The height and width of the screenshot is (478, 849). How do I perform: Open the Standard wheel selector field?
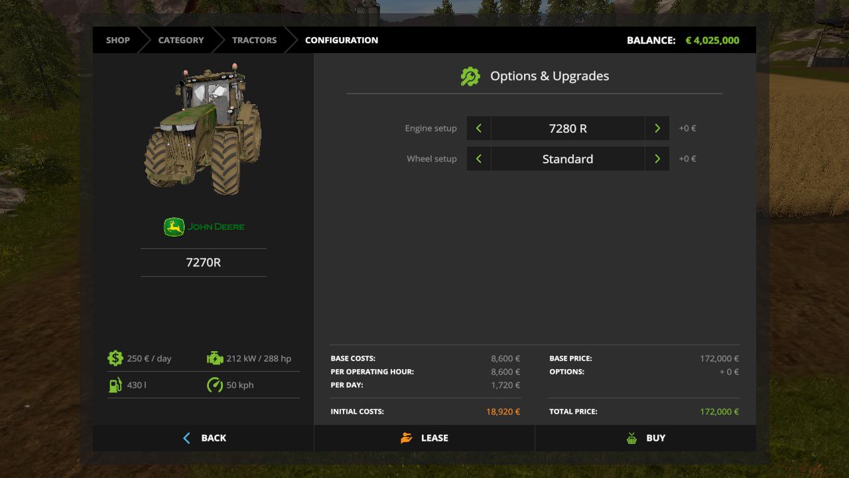click(568, 159)
